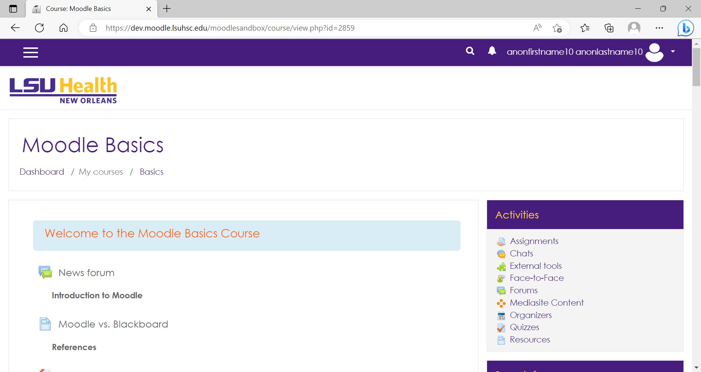The width and height of the screenshot is (701, 372).
Task: Click the Organizers calendar icon
Action: coord(501,315)
